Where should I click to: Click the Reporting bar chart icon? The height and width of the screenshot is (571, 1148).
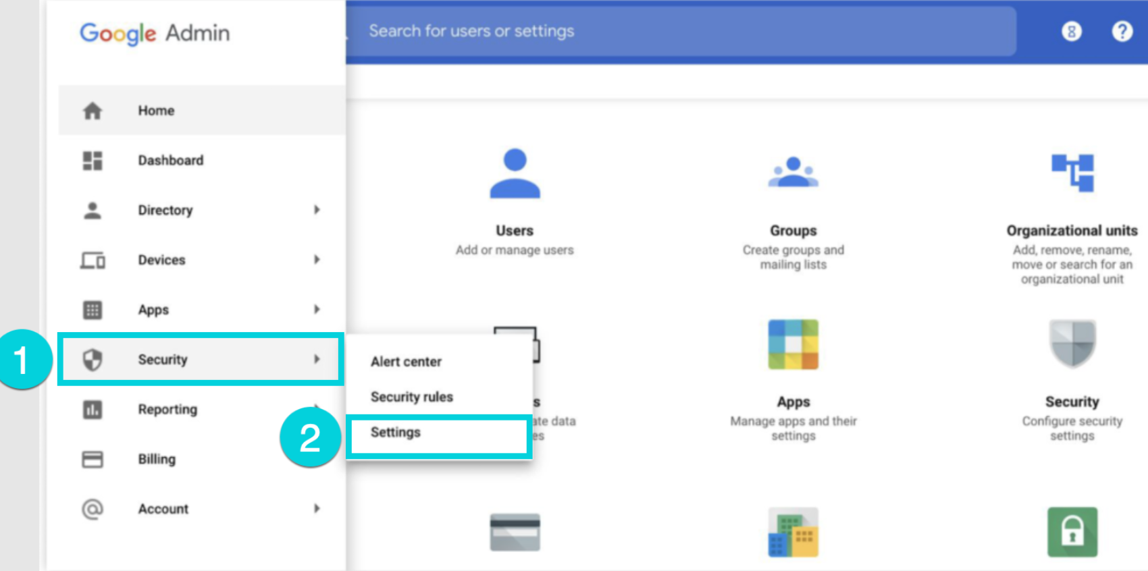(93, 410)
